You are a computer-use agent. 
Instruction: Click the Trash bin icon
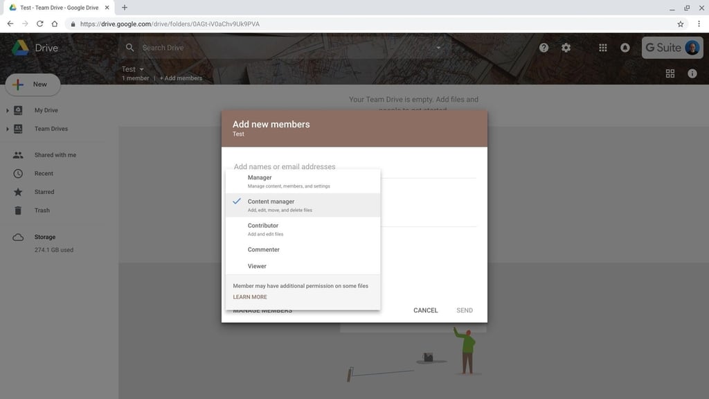pos(18,211)
